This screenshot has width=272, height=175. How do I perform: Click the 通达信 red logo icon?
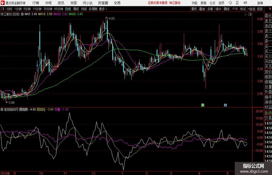[x=3, y=3]
